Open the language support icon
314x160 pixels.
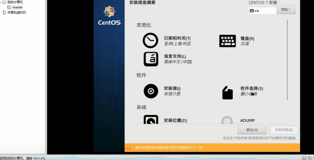pos(151,59)
